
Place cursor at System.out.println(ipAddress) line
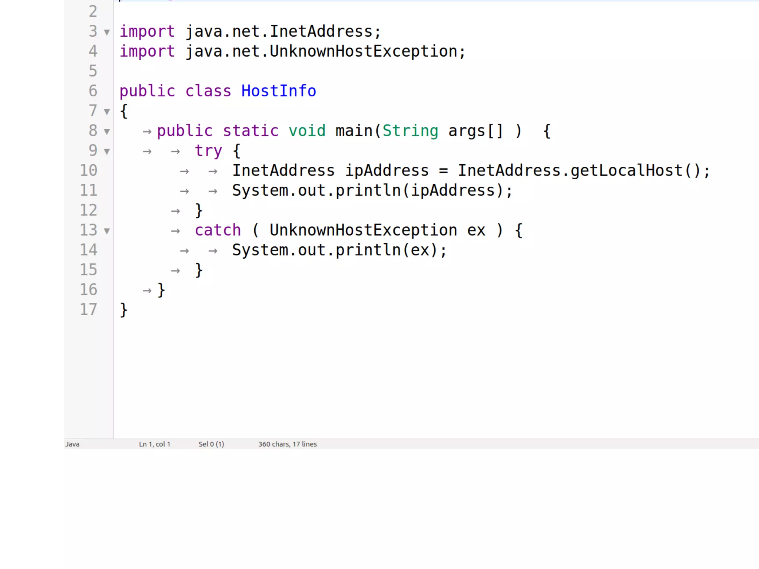pos(372,190)
